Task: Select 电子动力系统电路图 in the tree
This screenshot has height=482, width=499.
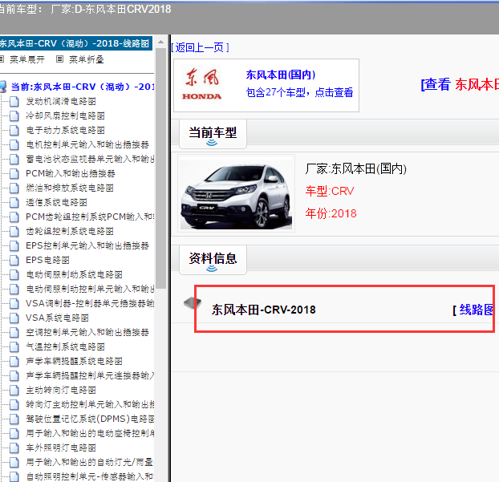Action: pyautogui.click(x=65, y=131)
